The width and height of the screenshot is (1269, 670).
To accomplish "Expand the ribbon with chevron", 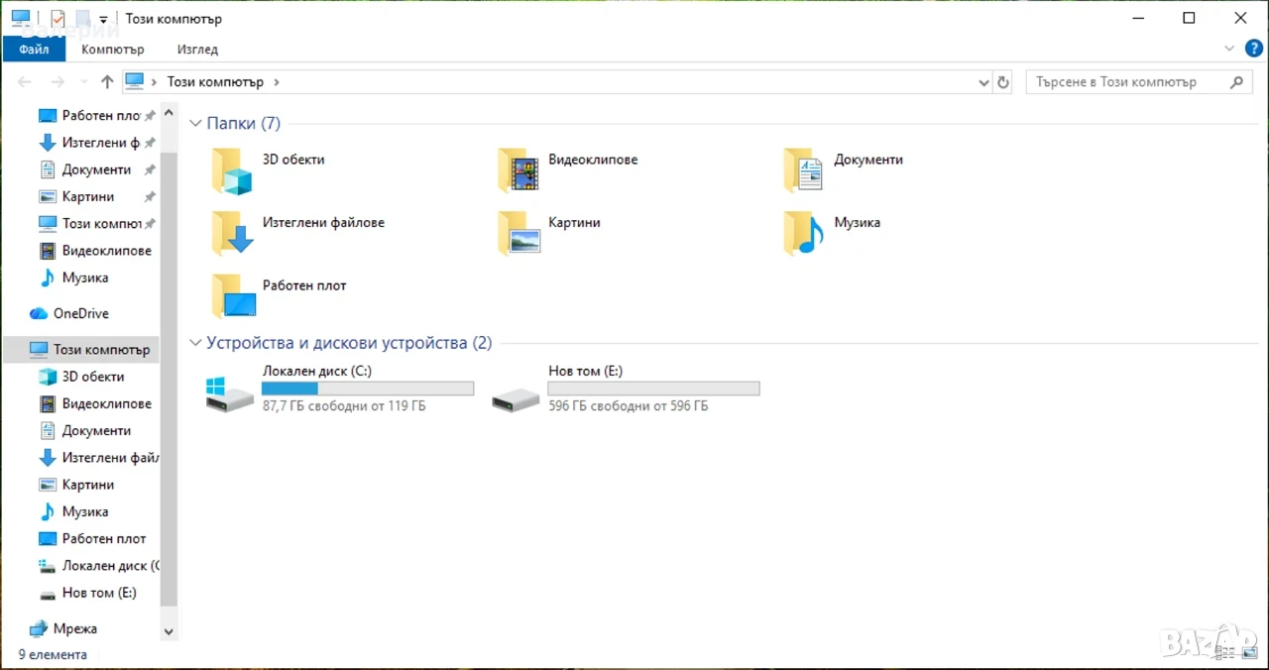I will pos(1229,49).
